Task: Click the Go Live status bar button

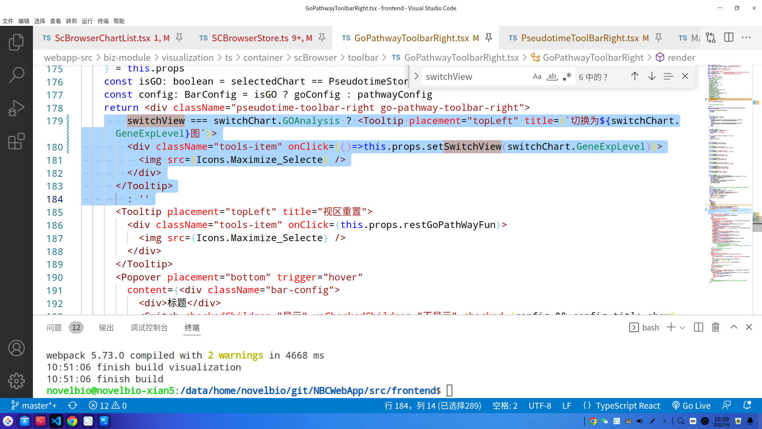Action: pos(691,406)
